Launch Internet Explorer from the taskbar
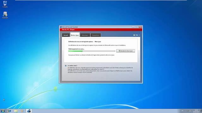Viewport: 202px width, 113px height. 9,111
